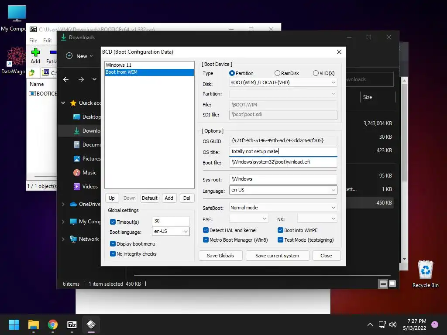Click the Add entry button
Image resolution: width=447 pixels, height=335 pixels.
pos(169,198)
